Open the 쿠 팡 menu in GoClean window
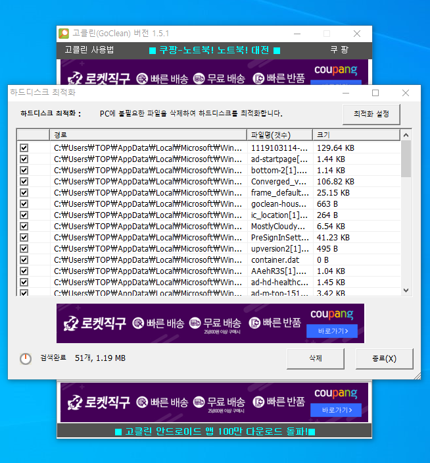The image size is (430, 463). coord(339,49)
